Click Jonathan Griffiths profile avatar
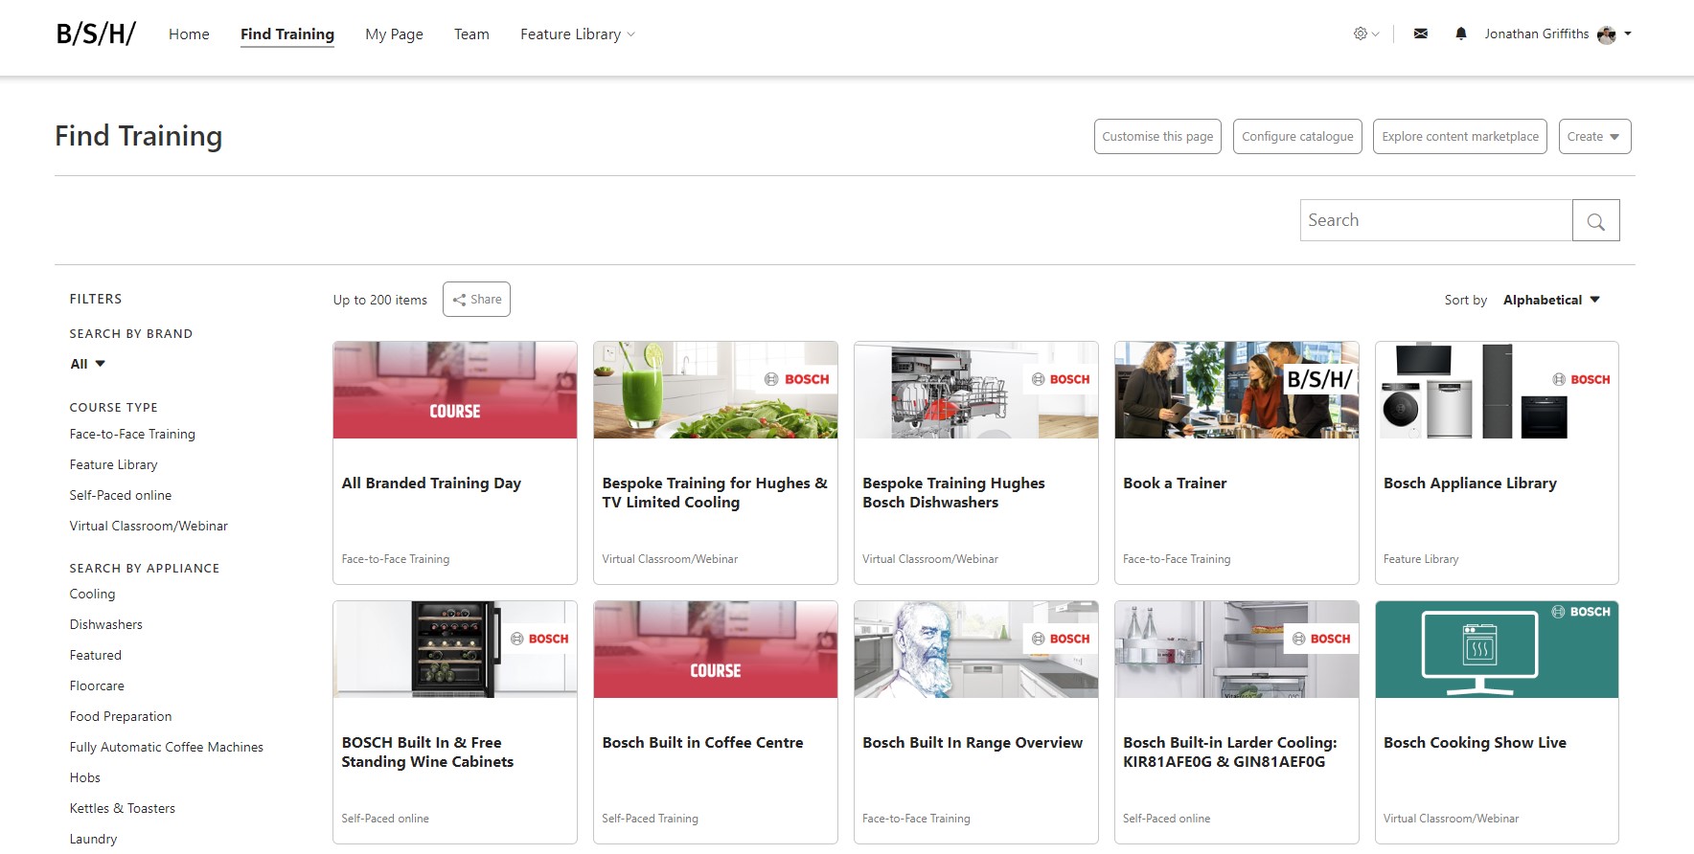The image size is (1694, 854). tap(1607, 34)
